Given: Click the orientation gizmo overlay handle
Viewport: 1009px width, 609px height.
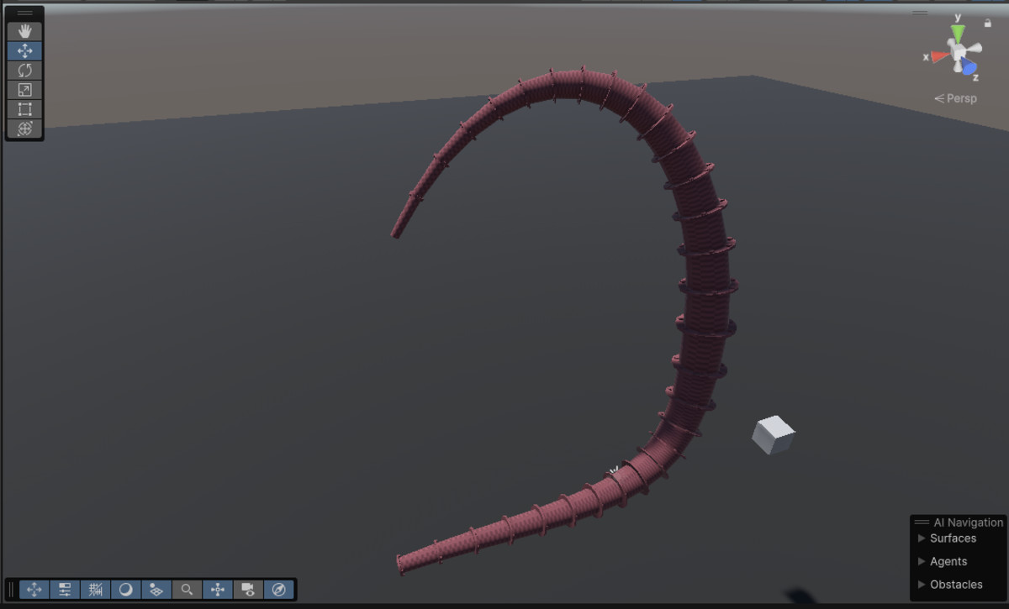Looking at the screenshot, I should (x=920, y=13).
